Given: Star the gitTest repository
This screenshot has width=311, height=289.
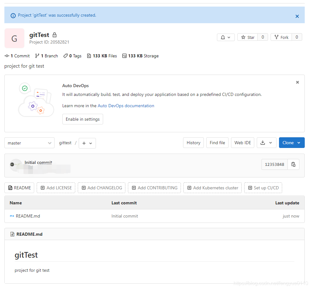Looking at the screenshot, I should tap(247, 37).
